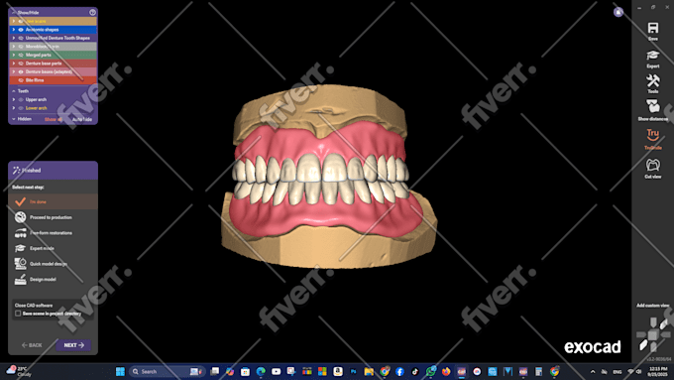Click the Design model icon
This screenshot has width=674, height=380.
click(20, 280)
